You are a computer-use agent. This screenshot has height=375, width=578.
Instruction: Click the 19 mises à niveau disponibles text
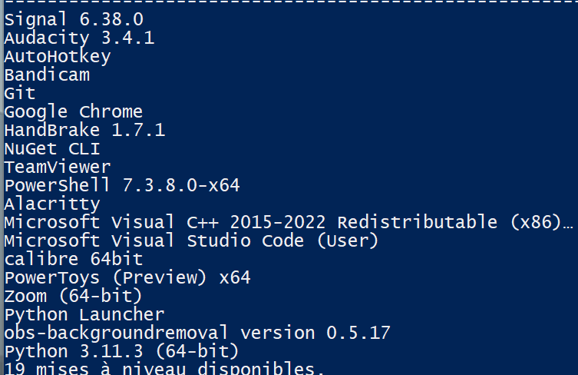pos(164,368)
